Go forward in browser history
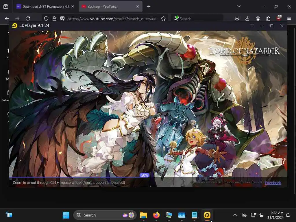 (x=17, y=18)
